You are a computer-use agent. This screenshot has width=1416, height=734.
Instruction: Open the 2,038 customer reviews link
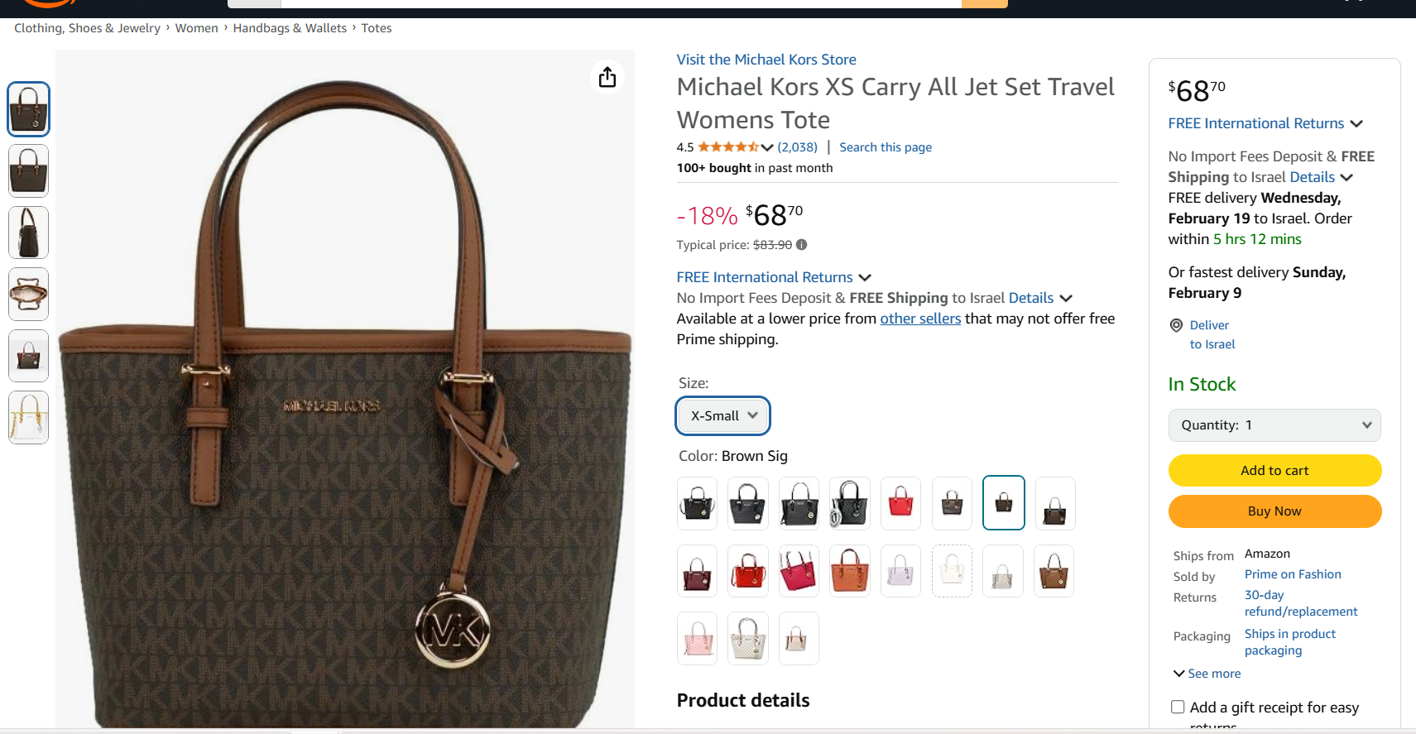pos(797,147)
